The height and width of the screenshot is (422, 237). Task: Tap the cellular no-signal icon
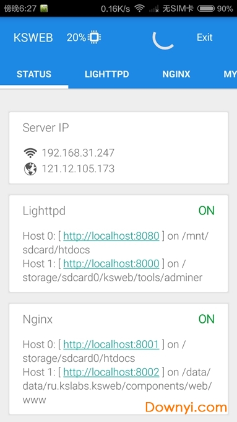(x=153, y=9)
